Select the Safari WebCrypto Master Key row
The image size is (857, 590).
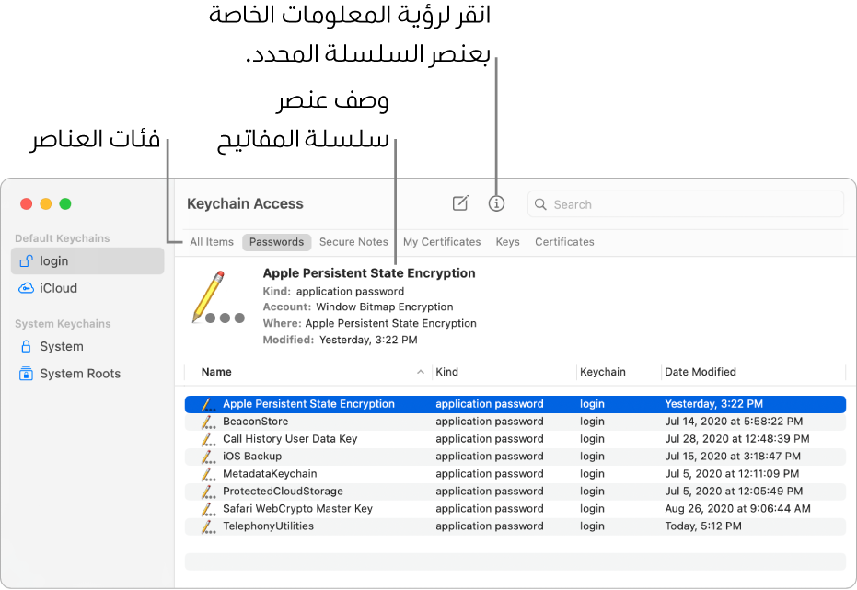click(x=297, y=509)
